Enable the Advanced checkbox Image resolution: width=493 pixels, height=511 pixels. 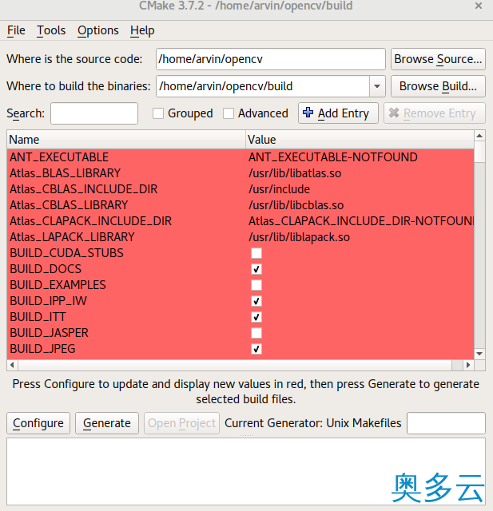[x=229, y=113]
